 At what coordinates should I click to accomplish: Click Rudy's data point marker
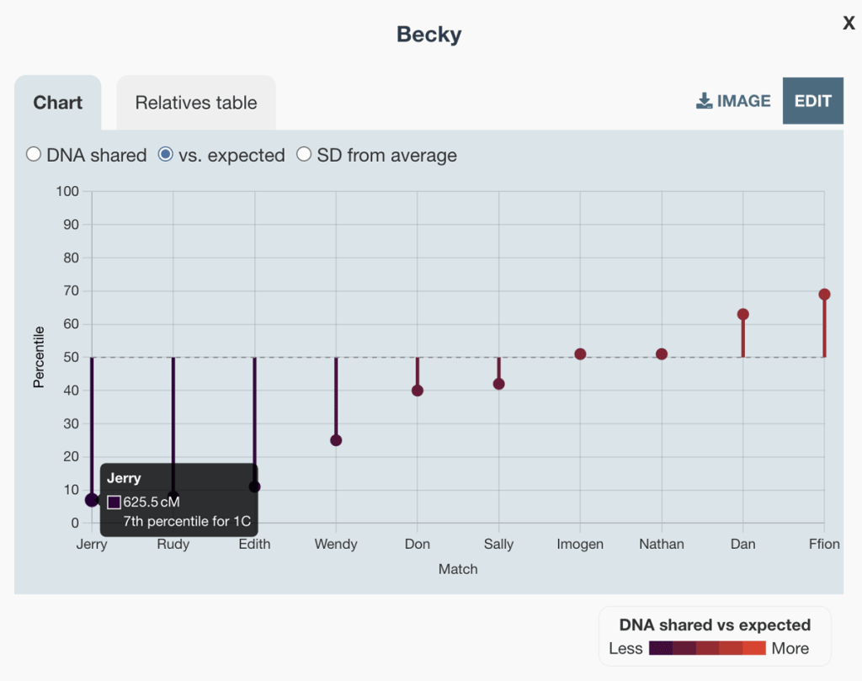[173, 495]
